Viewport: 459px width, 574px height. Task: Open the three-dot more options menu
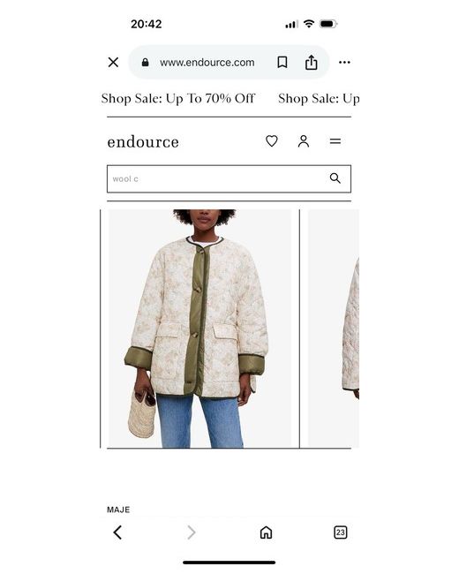tap(344, 62)
